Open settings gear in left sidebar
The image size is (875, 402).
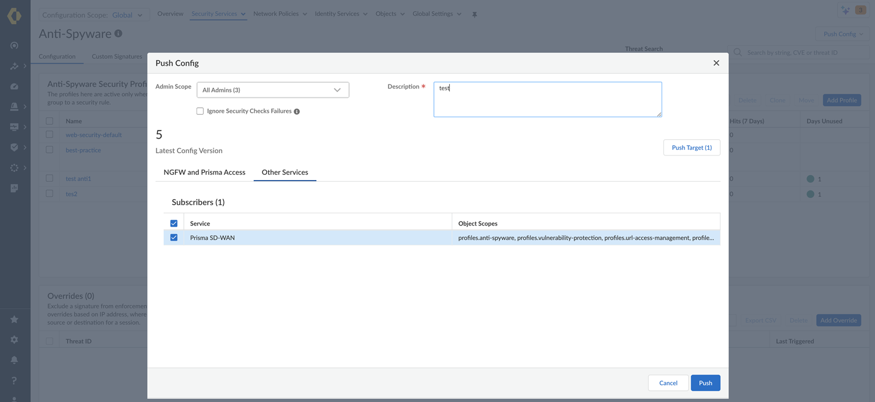click(x=15, y=340)
